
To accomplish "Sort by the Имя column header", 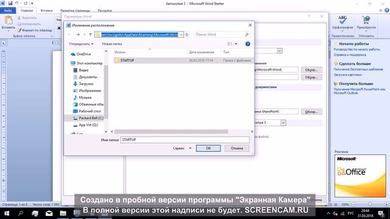I will [120, 52].
